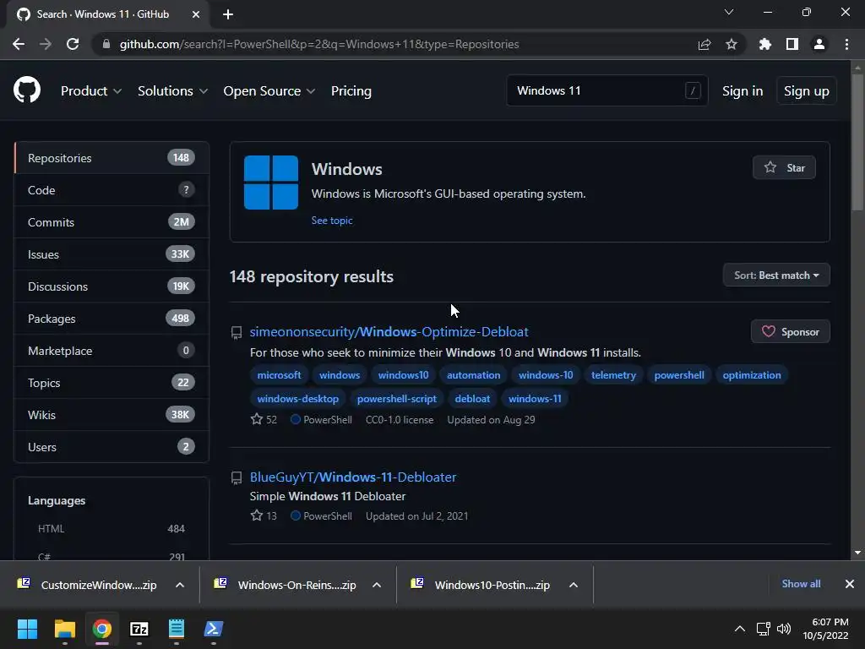Open BlueGuyYT/Windows-11-Debloater repository
This screenshot has width=865, height=649.
tap(353, 477)
